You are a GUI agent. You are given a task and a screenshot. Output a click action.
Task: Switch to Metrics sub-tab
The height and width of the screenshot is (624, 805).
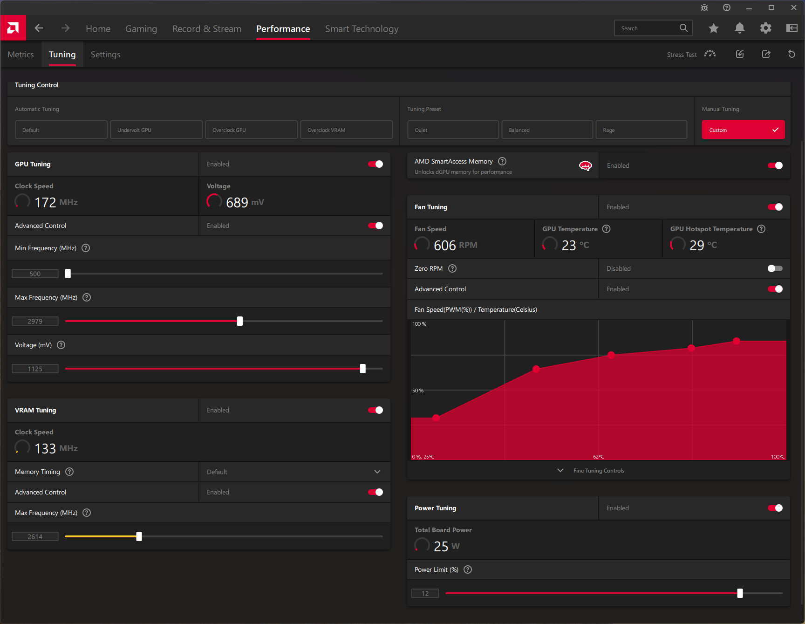pyautogui.click(x=20, y=55)
